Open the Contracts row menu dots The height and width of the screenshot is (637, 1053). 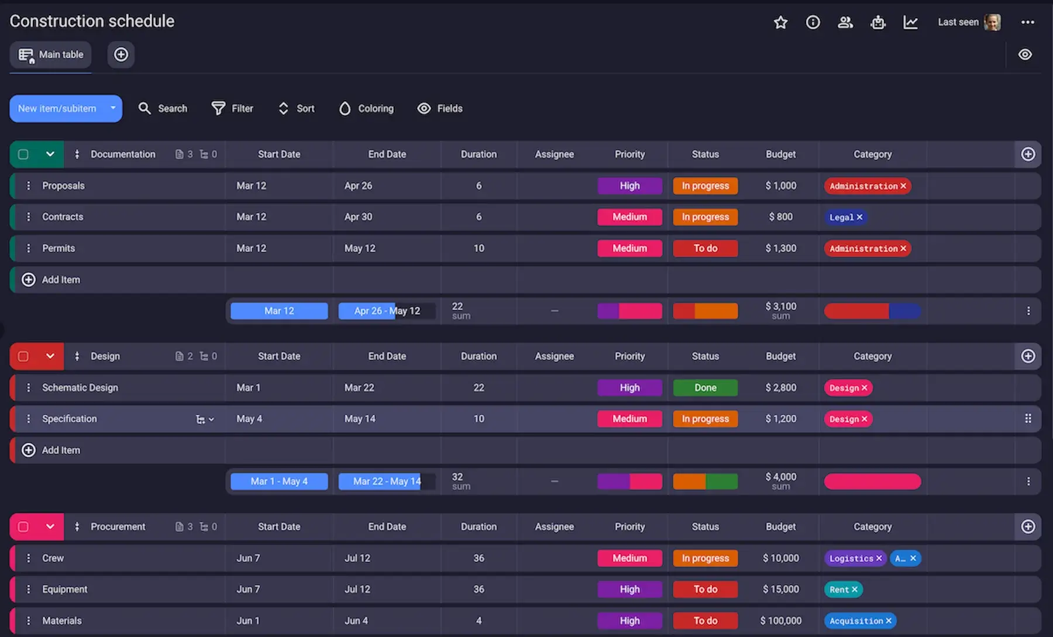pos(28,216)
